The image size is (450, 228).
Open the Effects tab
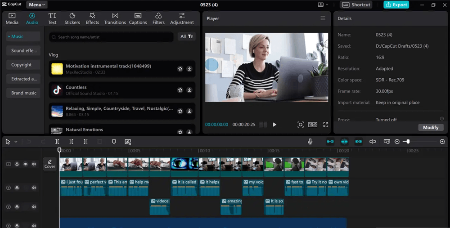coord(92,18)
